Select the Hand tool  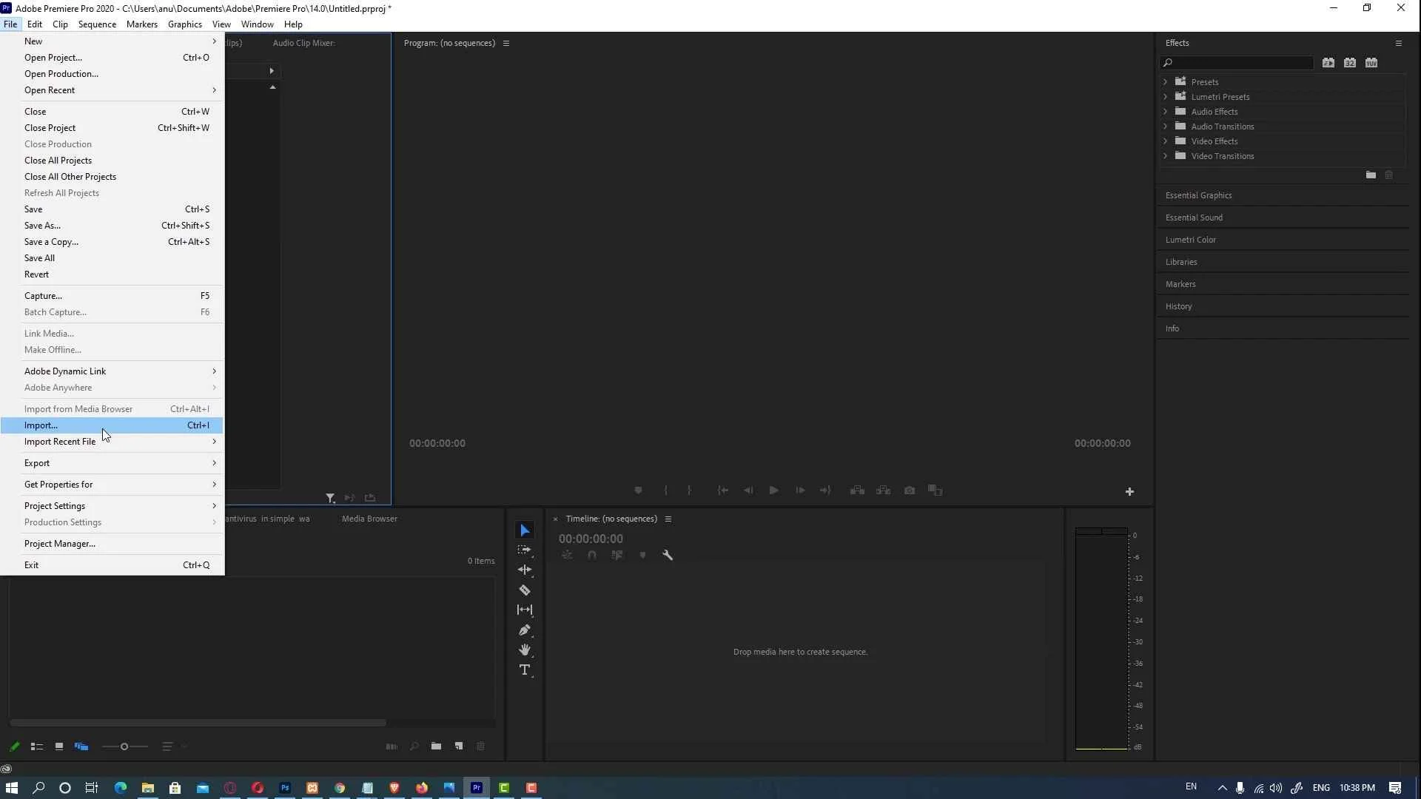tap(525, 650)
